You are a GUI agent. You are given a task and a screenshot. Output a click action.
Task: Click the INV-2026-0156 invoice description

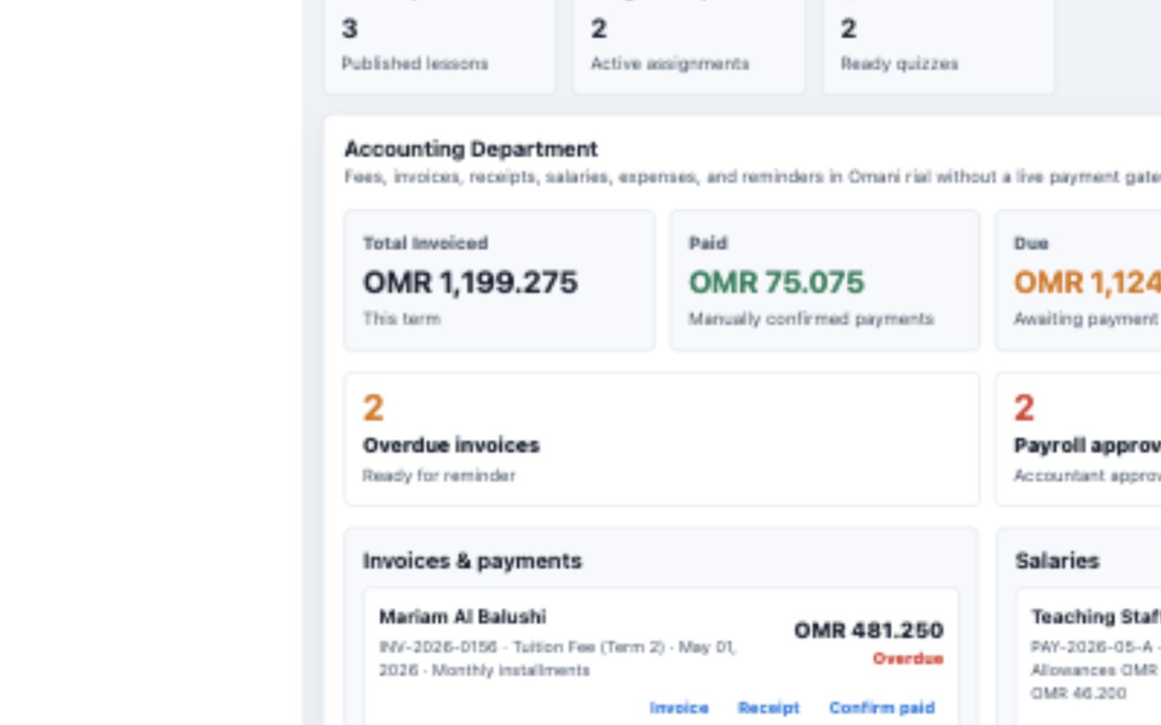coord(558,658)
